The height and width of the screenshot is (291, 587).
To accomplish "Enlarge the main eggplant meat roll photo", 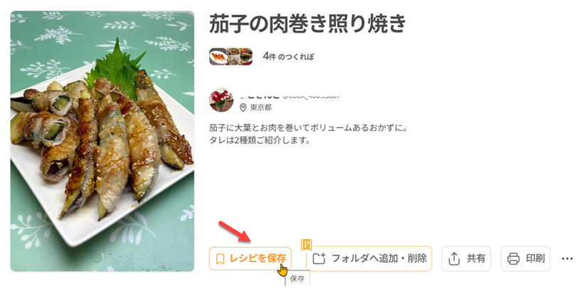I will (102, 141).
